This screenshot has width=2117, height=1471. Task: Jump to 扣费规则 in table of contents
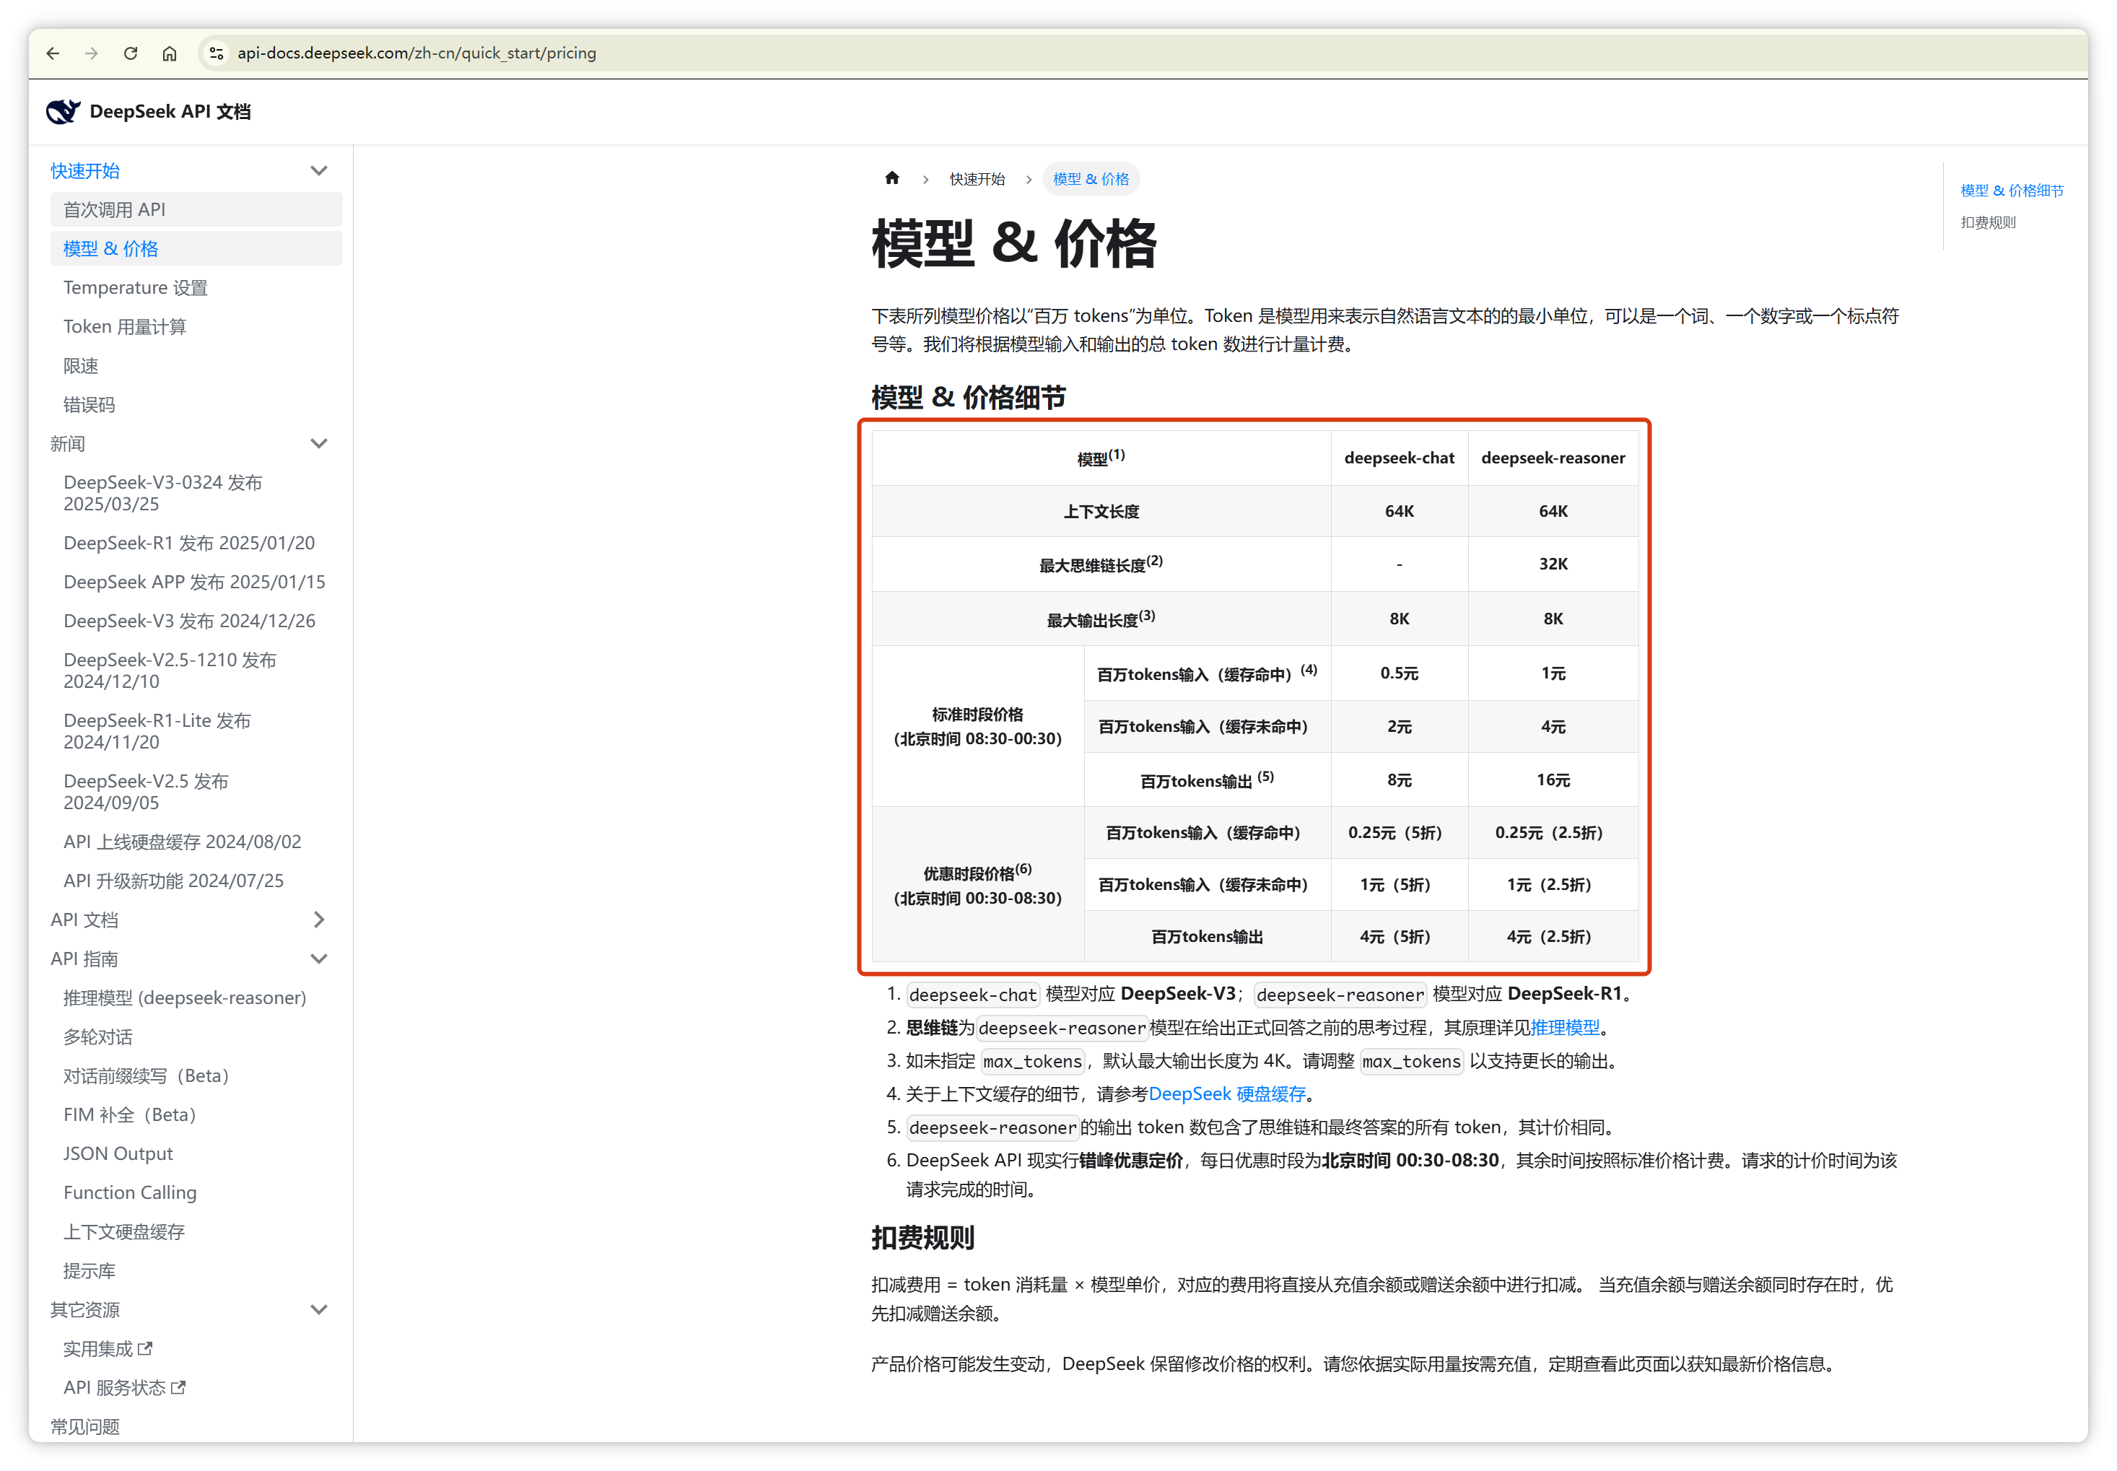coord(1988,223)
